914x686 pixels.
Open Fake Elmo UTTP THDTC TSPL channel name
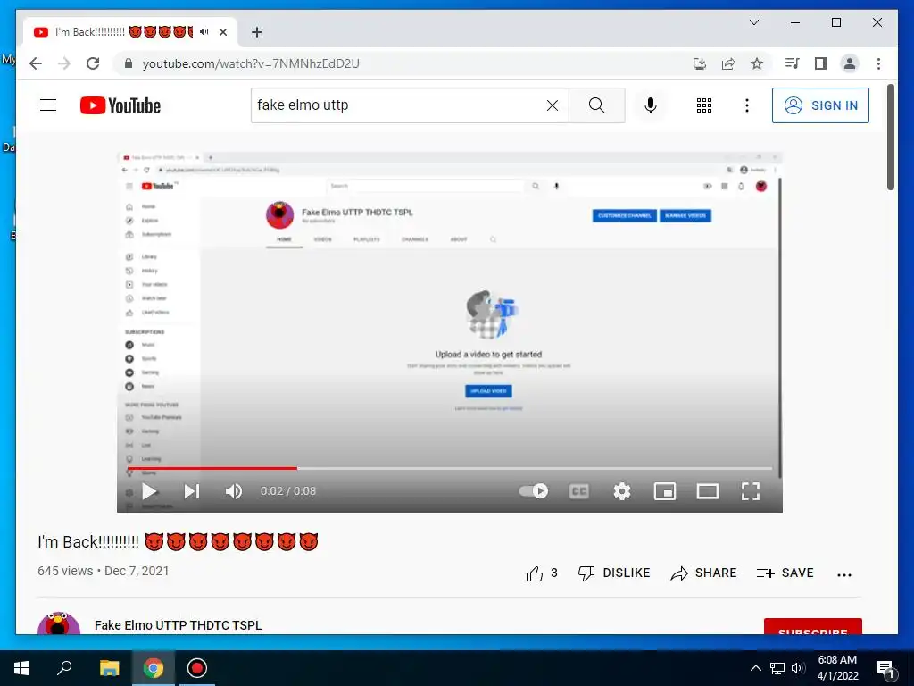pos(178,624)
